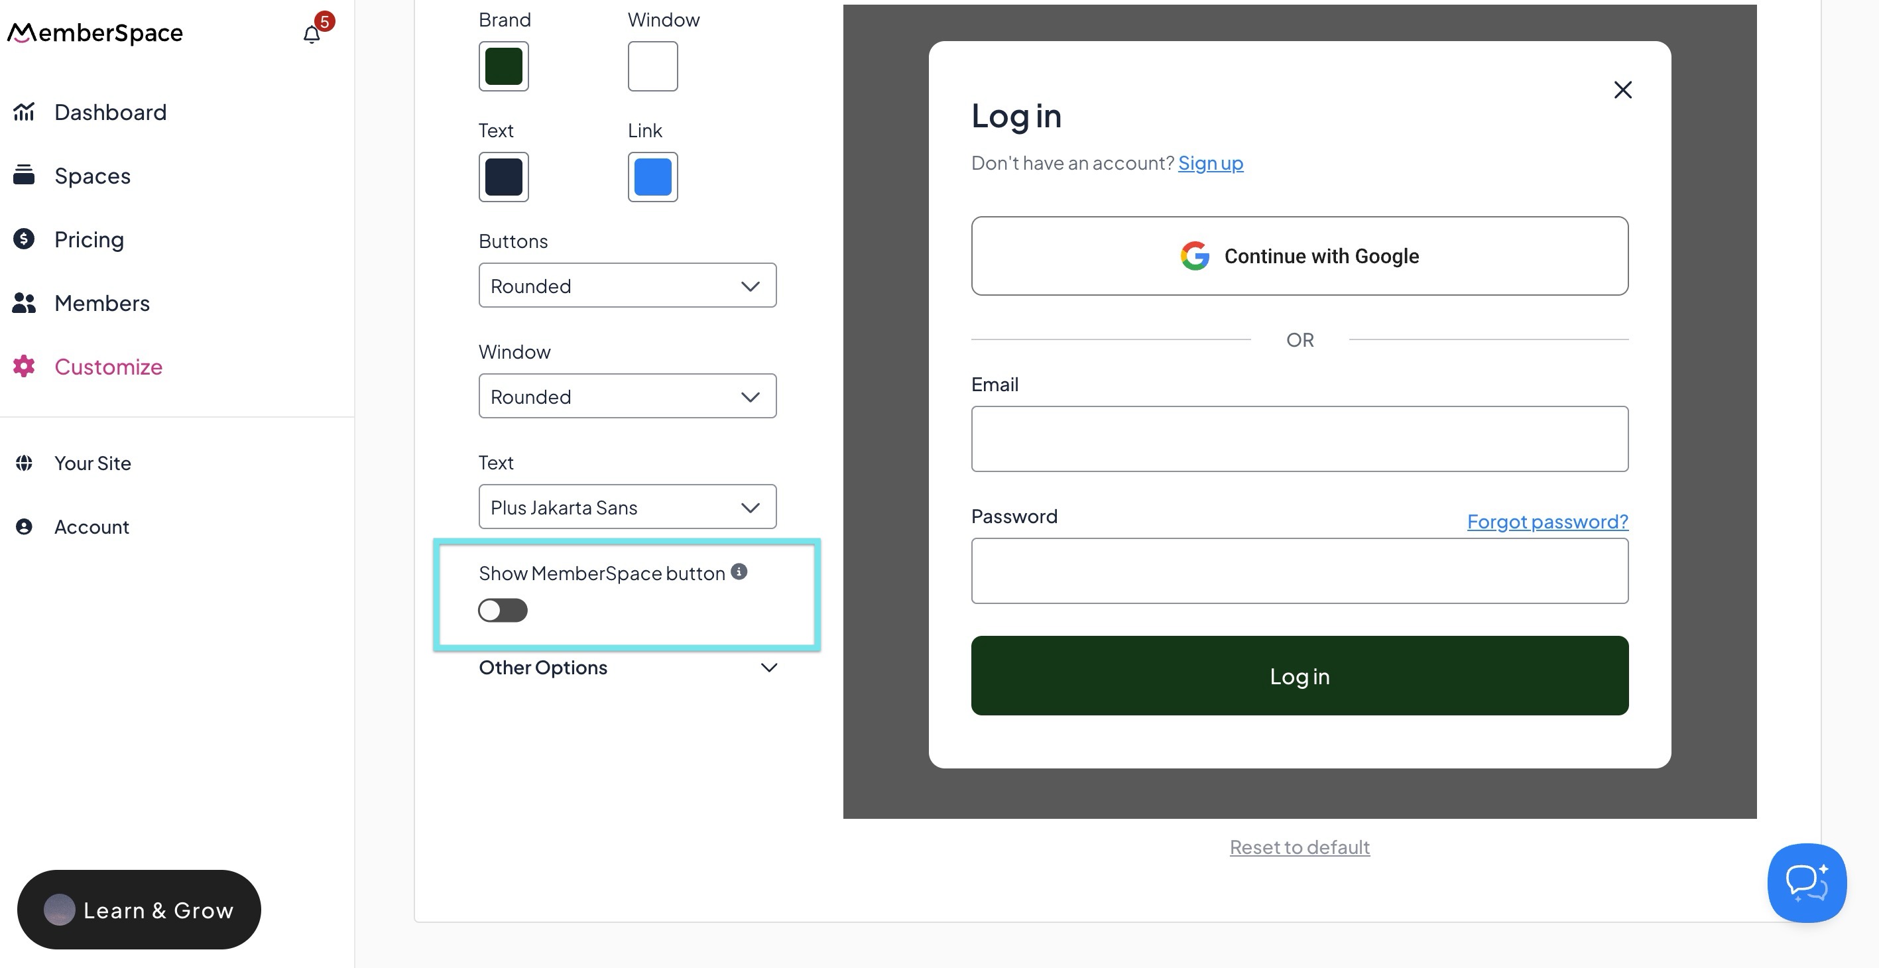Click the green Log in button
1879x968 pixels.
point(1299,676)
